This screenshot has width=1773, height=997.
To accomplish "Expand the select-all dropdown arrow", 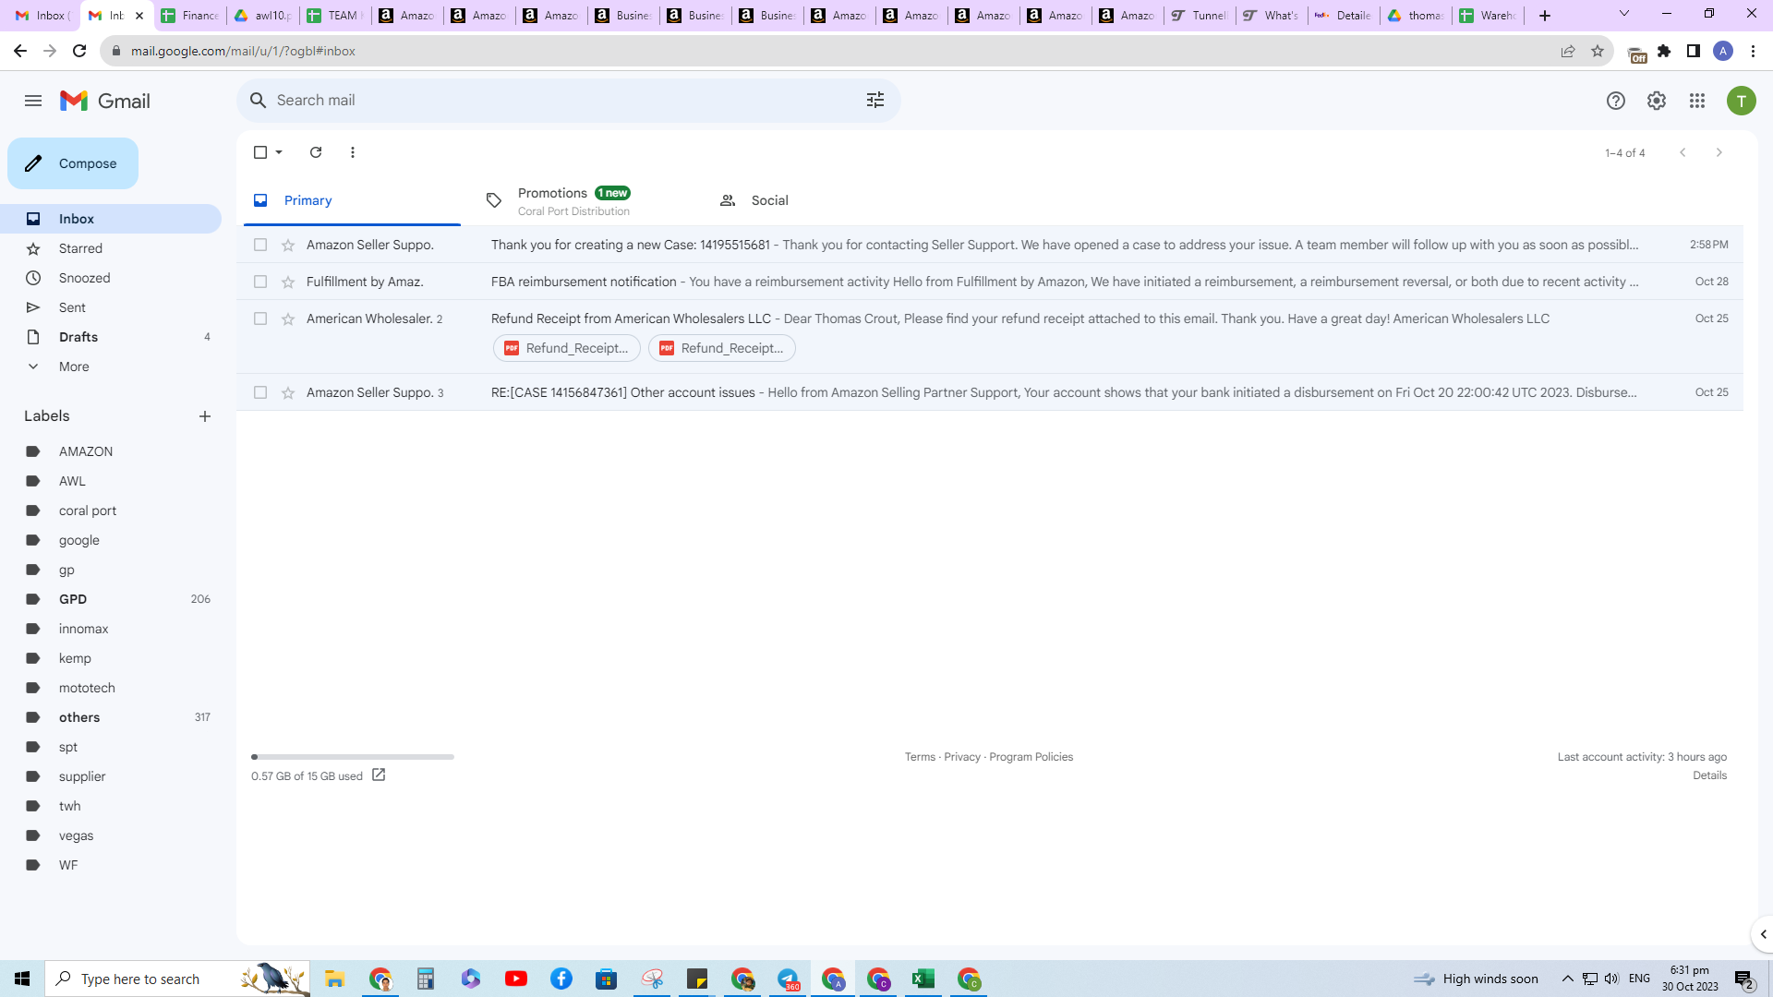I will pyautogui.click(x=279, y=152).
